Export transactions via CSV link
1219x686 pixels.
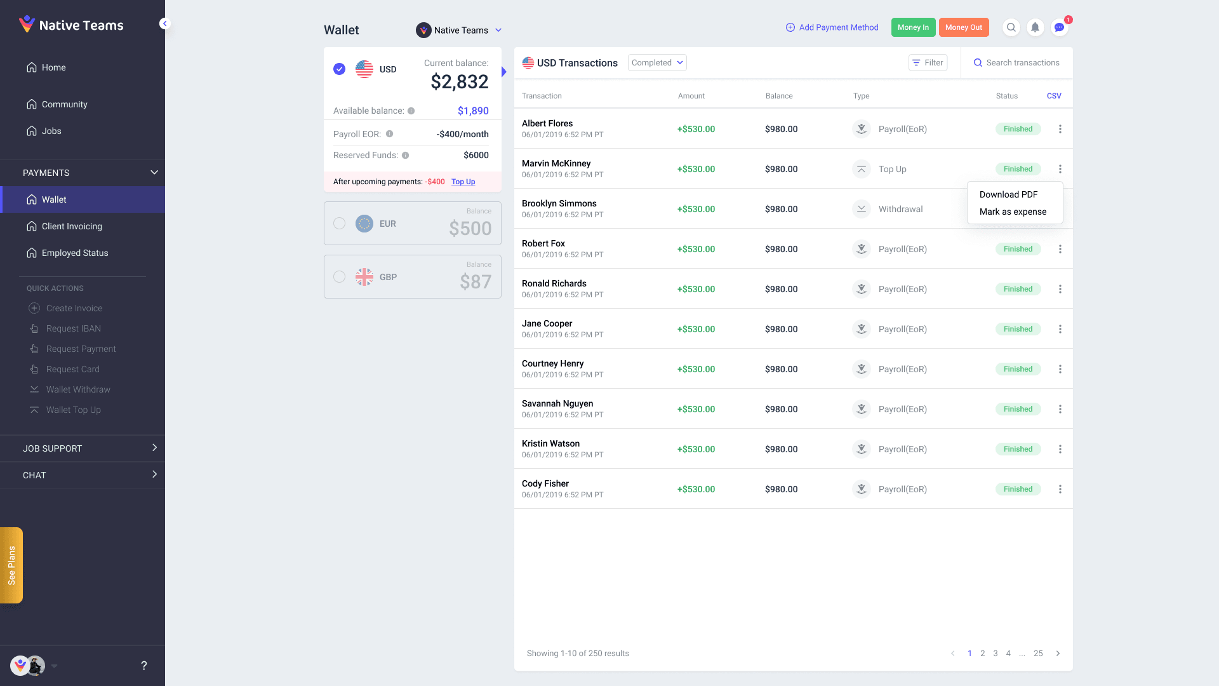pos(1054,96)
